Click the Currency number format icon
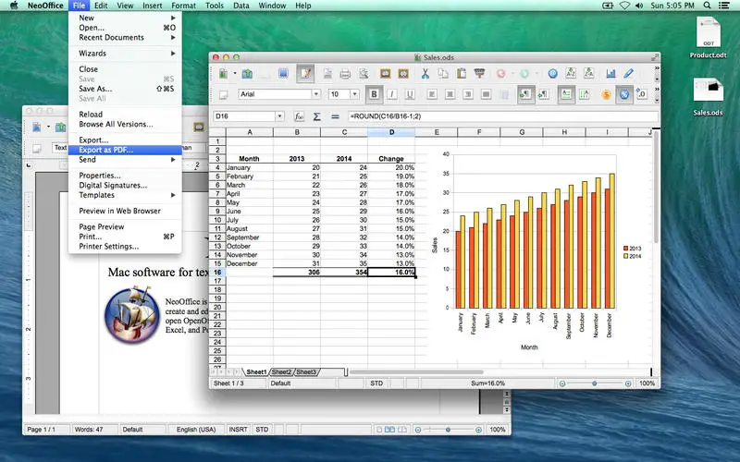The image size is (740, 462). pyautogui.click(x=606, y=94)
